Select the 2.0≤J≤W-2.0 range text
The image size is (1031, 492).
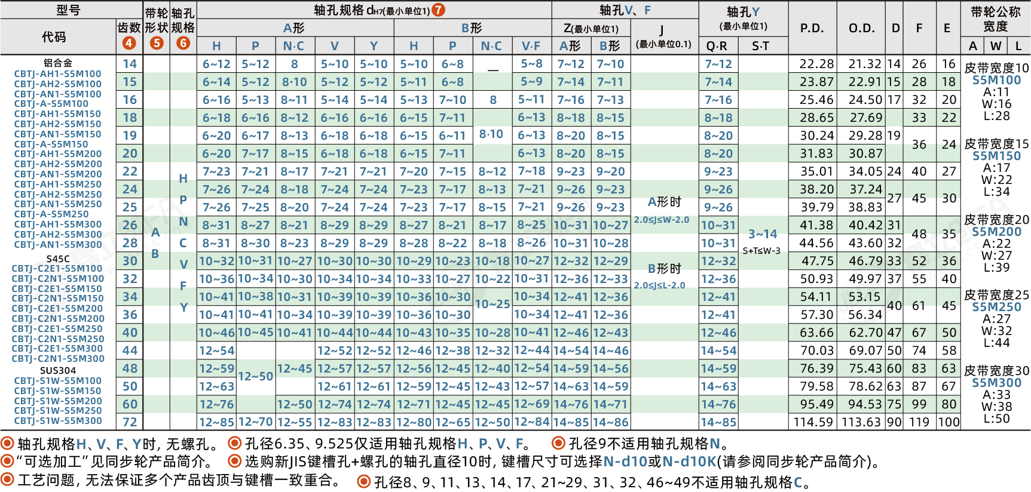pyautogui.click(x=662, y=220)
